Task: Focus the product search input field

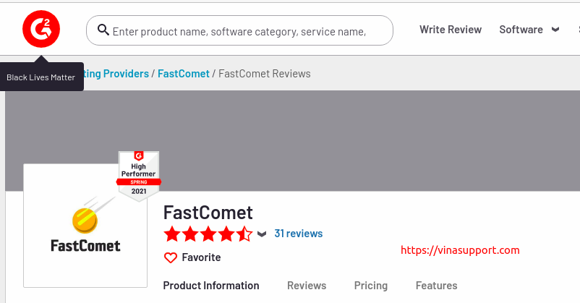Action: (239, 30)
